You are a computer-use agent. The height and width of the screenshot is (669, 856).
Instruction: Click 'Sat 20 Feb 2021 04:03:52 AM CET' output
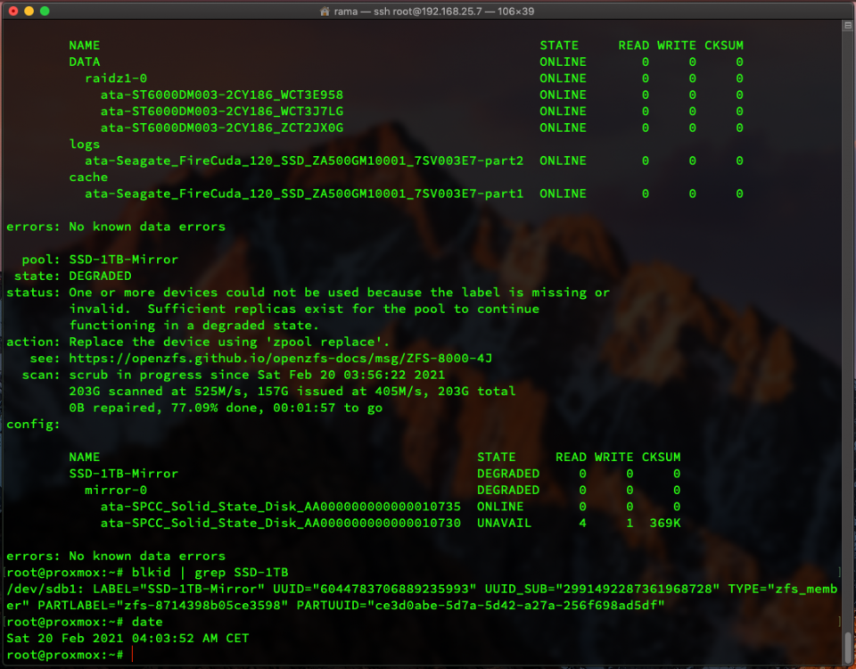[128, 638]
